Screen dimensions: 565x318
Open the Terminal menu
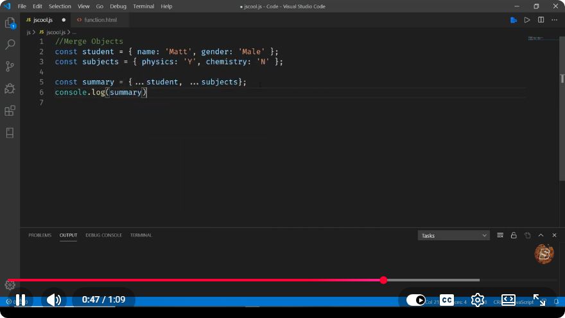(x=143, y=6)
